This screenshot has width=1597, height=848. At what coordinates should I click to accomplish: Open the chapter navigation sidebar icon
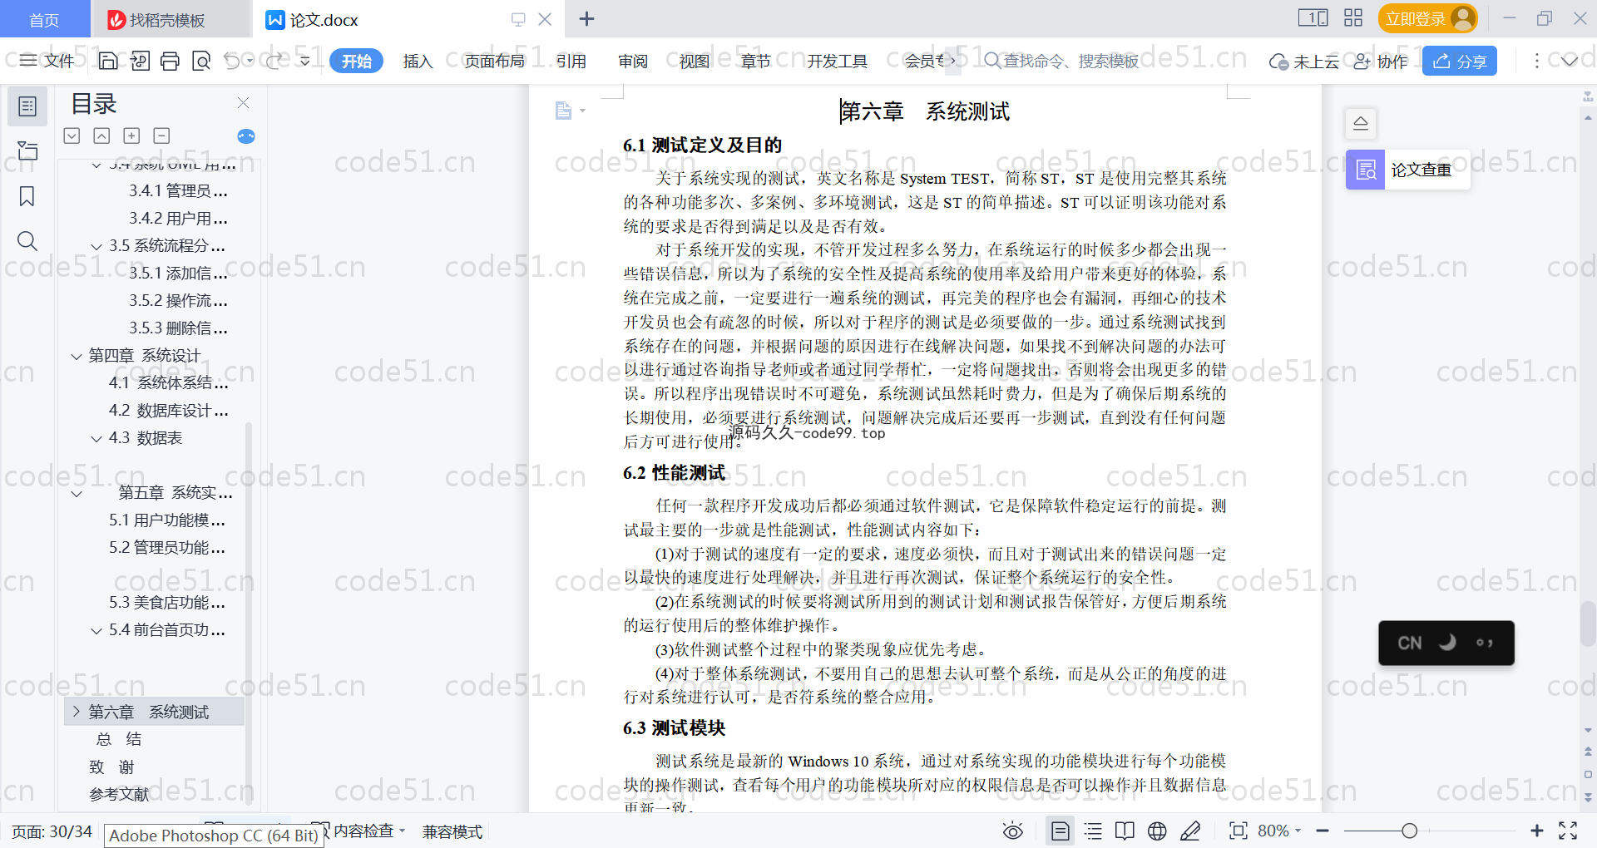coord(27,150)
